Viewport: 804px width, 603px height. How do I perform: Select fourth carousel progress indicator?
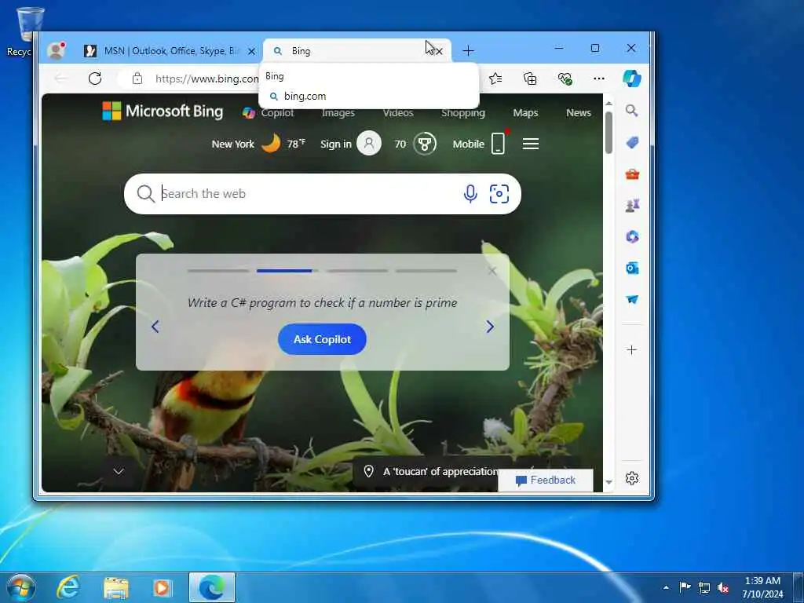[x=426, y=271]
